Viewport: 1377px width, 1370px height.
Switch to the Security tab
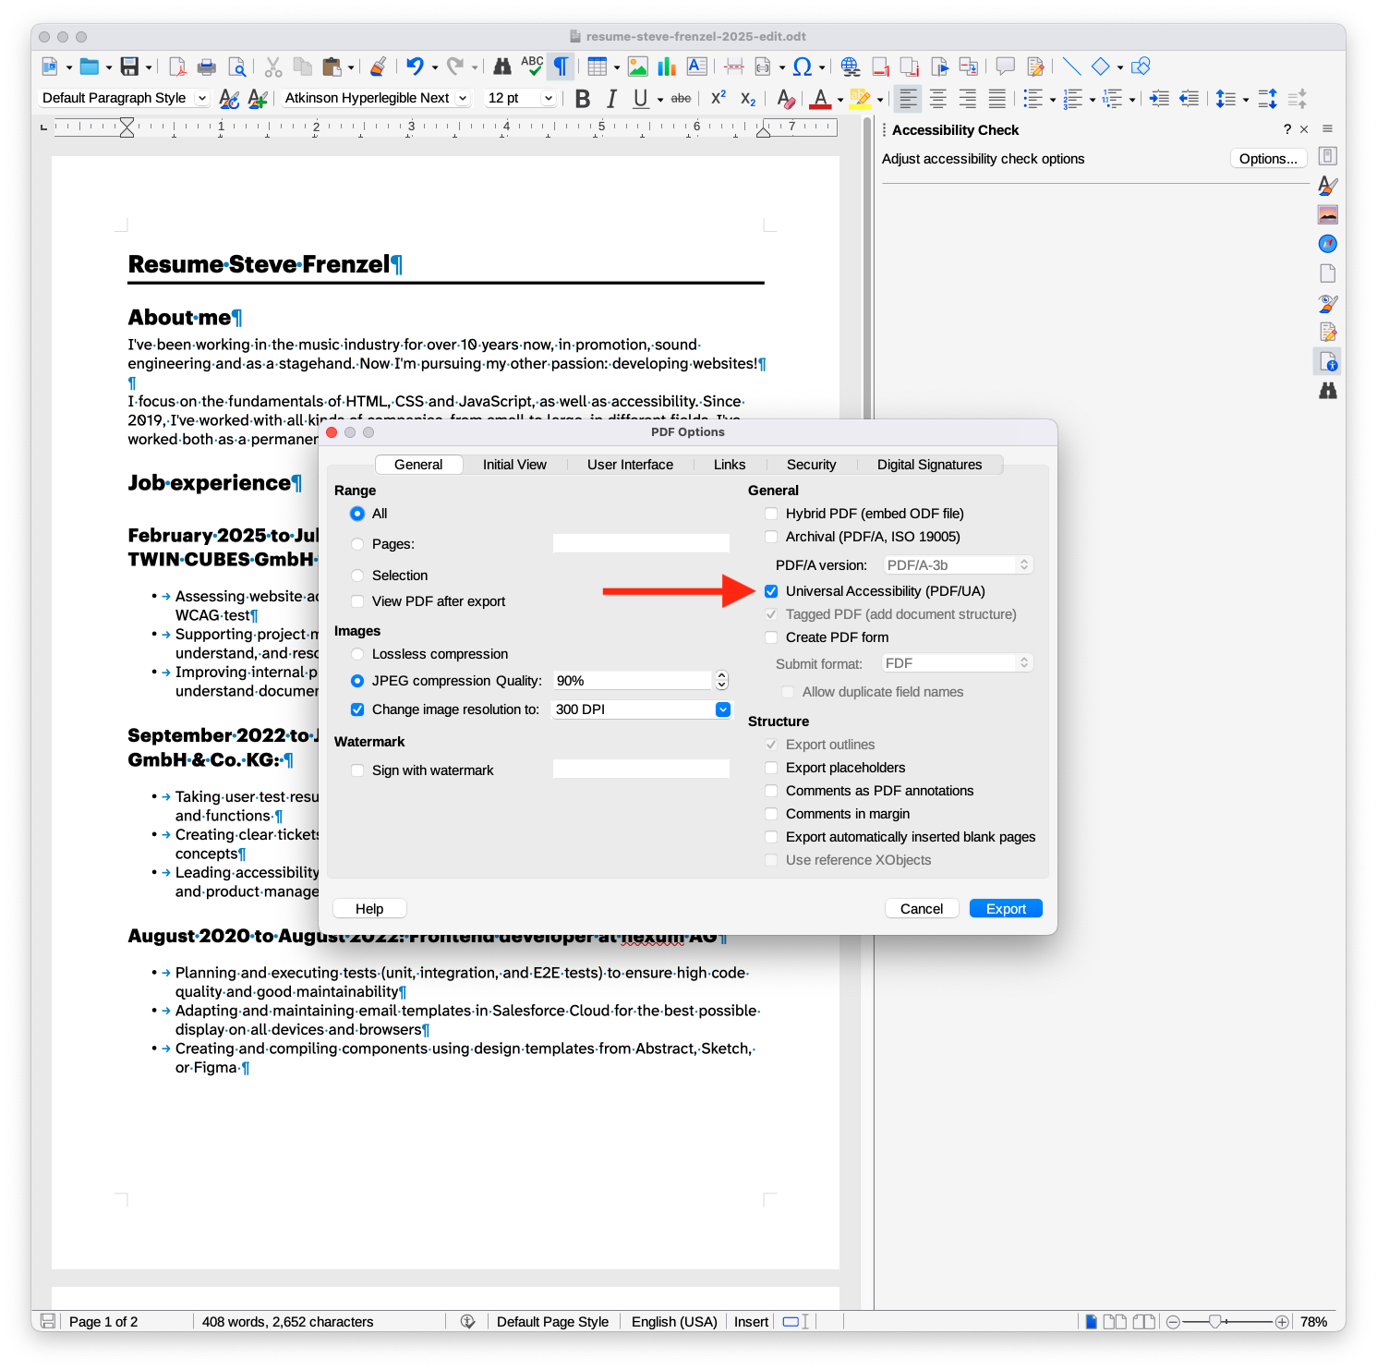[811, 465]
